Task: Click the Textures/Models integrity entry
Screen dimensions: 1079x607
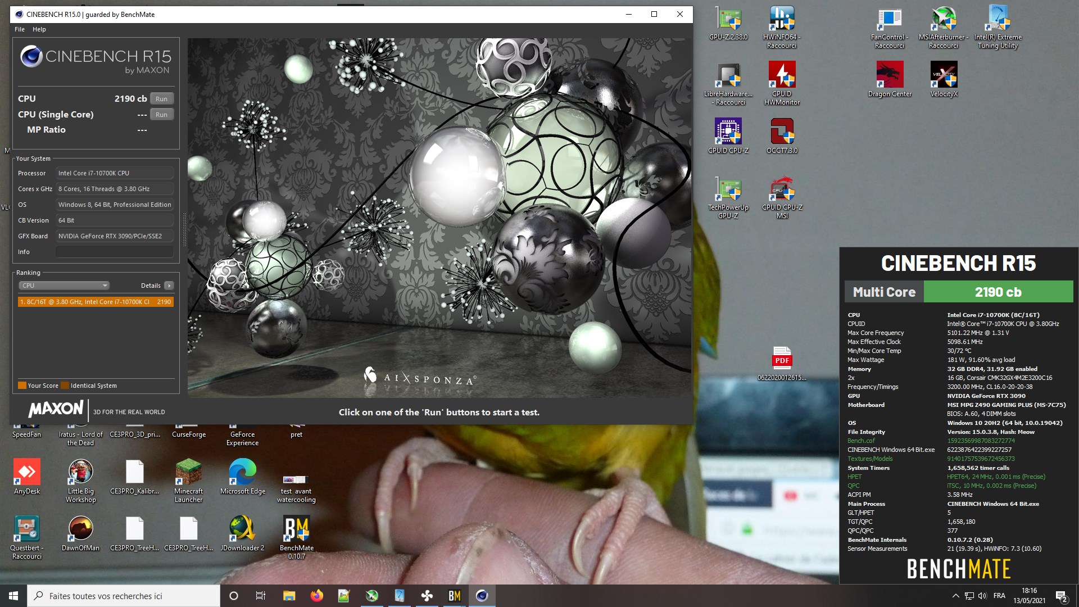Action: pos(870,459)
